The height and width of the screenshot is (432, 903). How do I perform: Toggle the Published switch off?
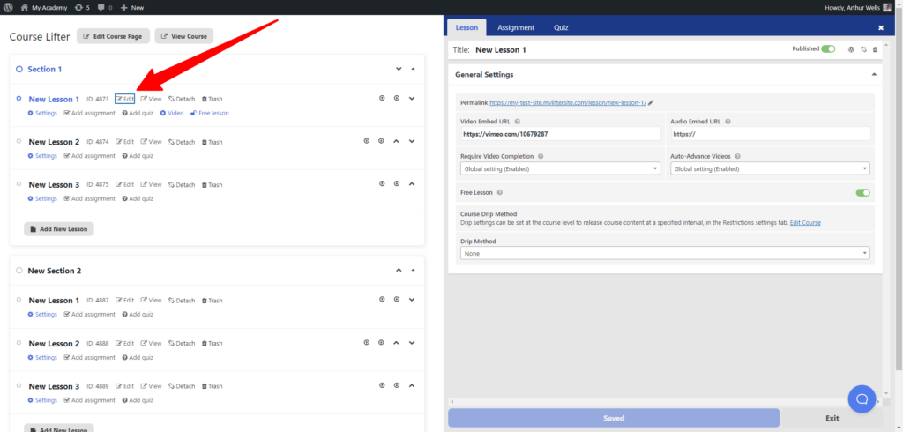(x=828, y=49)
